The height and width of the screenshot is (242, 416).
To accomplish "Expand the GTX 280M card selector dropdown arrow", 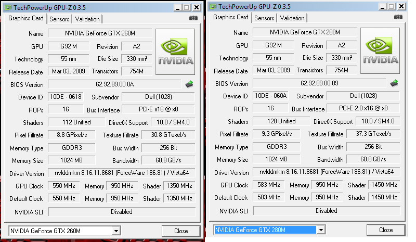I will [x=321, y=230].
